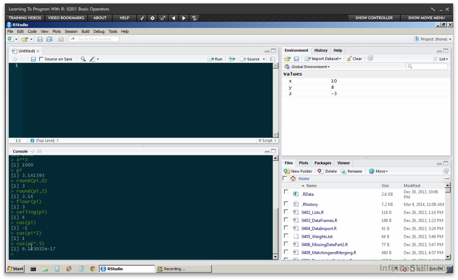Go to next video with right arrow

coord(184,18)
